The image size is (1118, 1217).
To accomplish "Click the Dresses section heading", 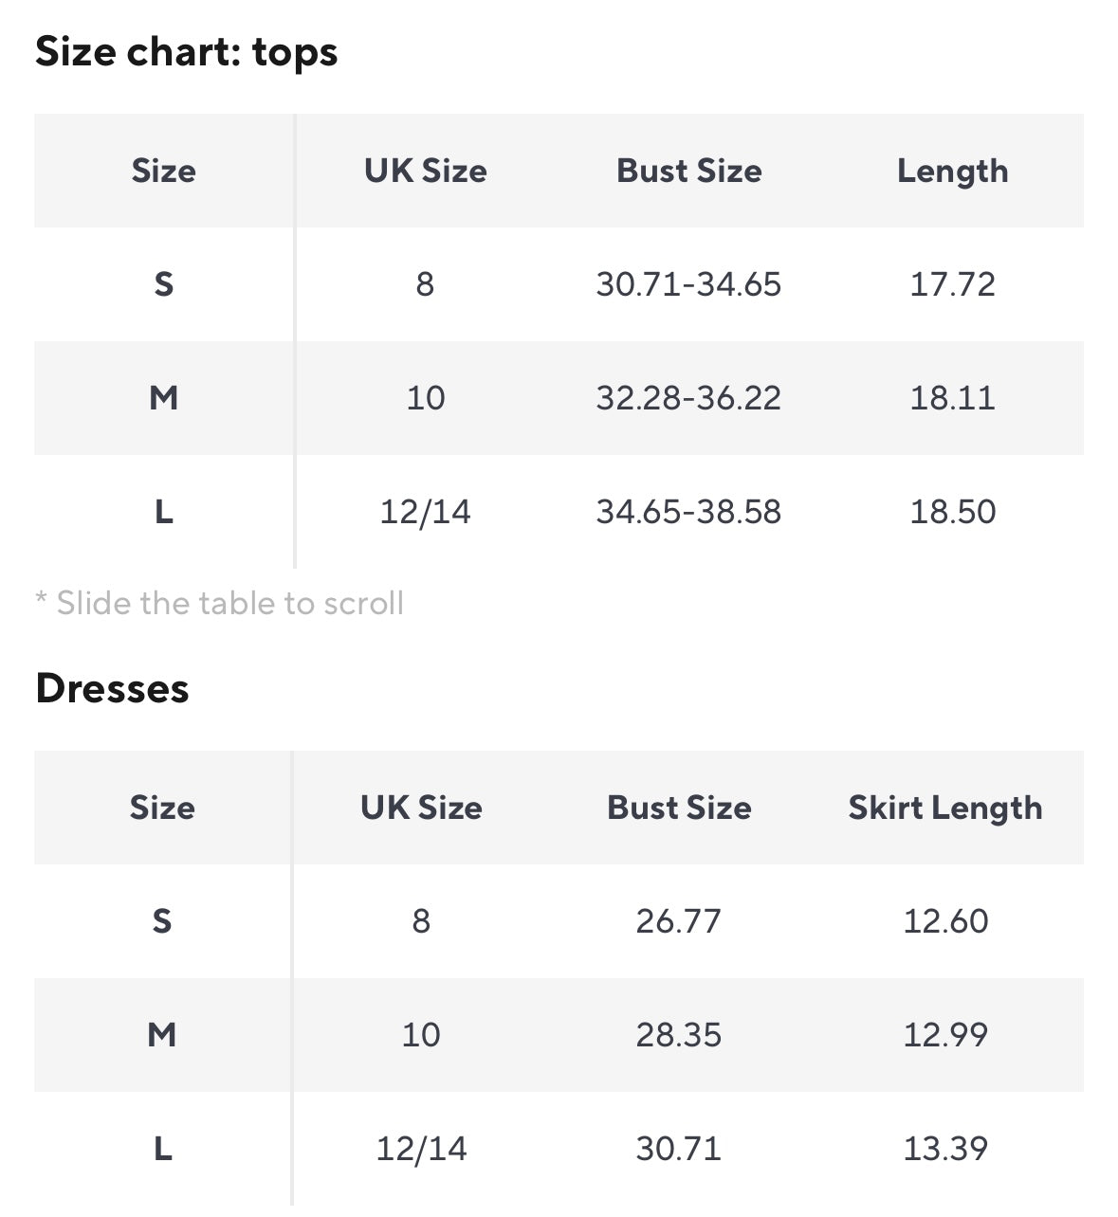I will point(112,689).
